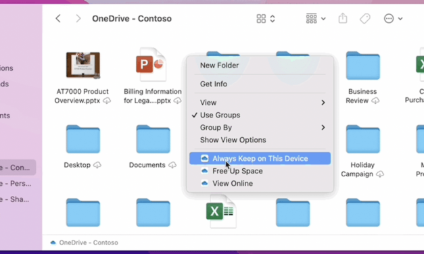The width and height of the screenshot is (424, 254).
Task: Choose Always Keep on This Device
Action: click(x=260, y=158)
